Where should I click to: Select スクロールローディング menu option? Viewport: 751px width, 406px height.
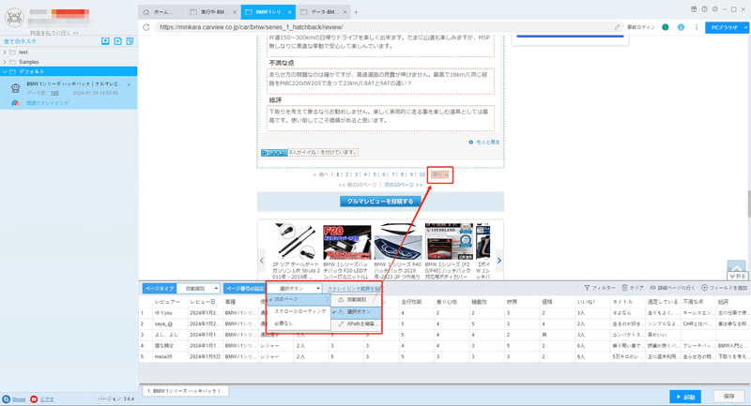(x=299, y=311)
